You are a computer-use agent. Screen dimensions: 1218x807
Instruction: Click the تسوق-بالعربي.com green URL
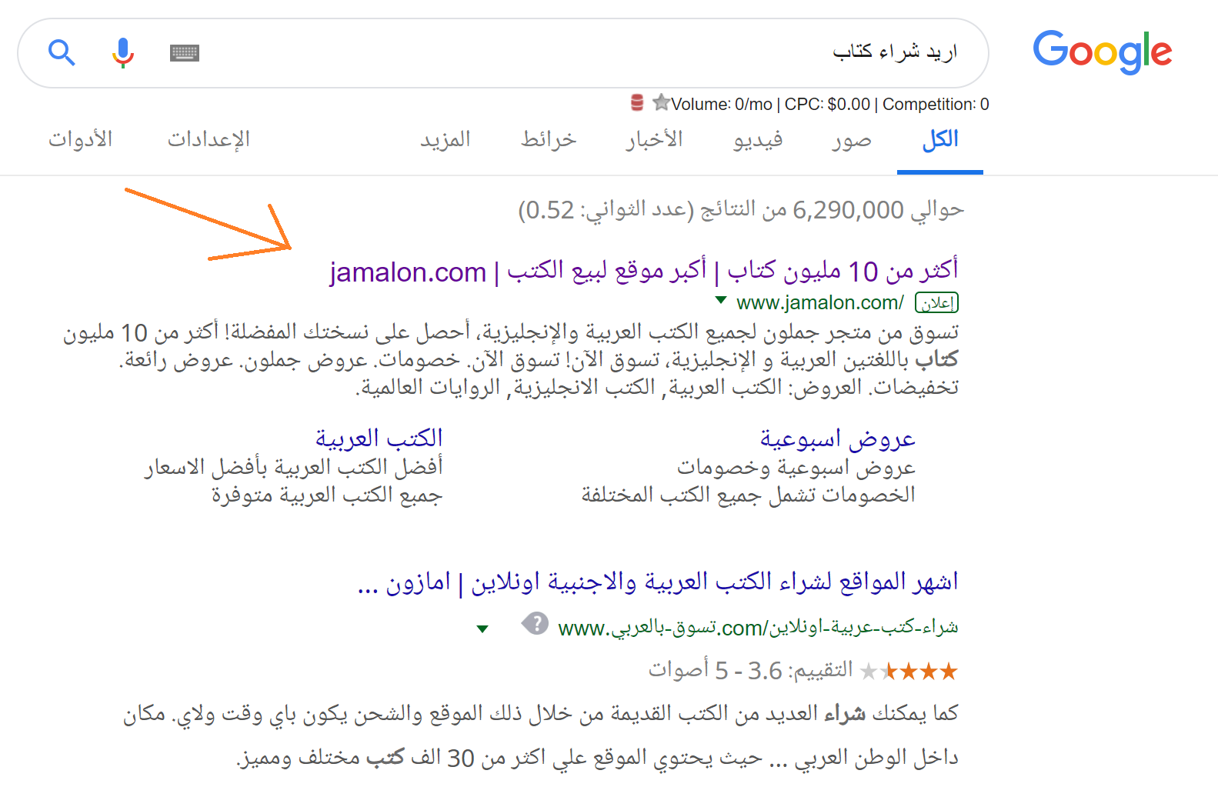pyautogui.click(x=758, y=628)
